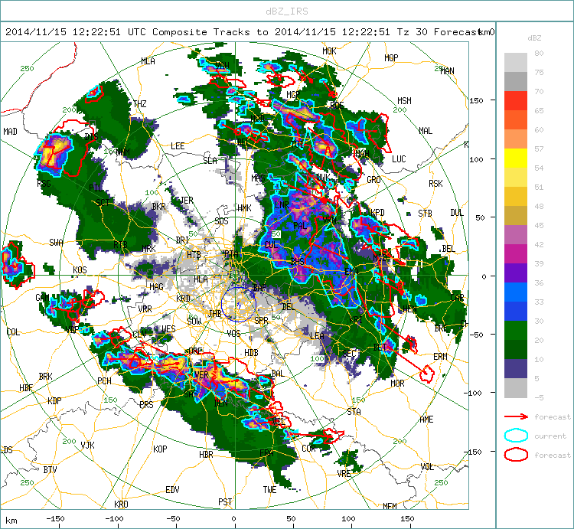Select the dark green 10-20 dBZ swatch
574x529 pixels.
(516, 350)
